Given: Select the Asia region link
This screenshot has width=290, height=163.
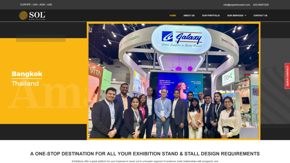Looking at the screenshot, I should click(x=42, y=5).
